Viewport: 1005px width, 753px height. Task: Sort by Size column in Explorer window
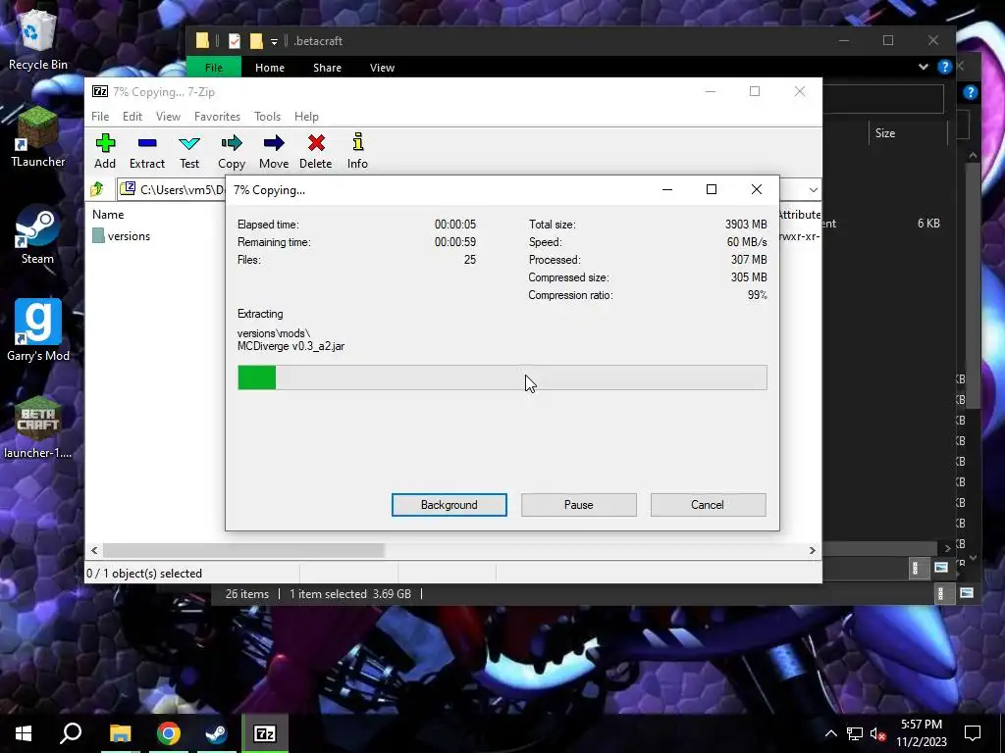click(x=884, y=133)
